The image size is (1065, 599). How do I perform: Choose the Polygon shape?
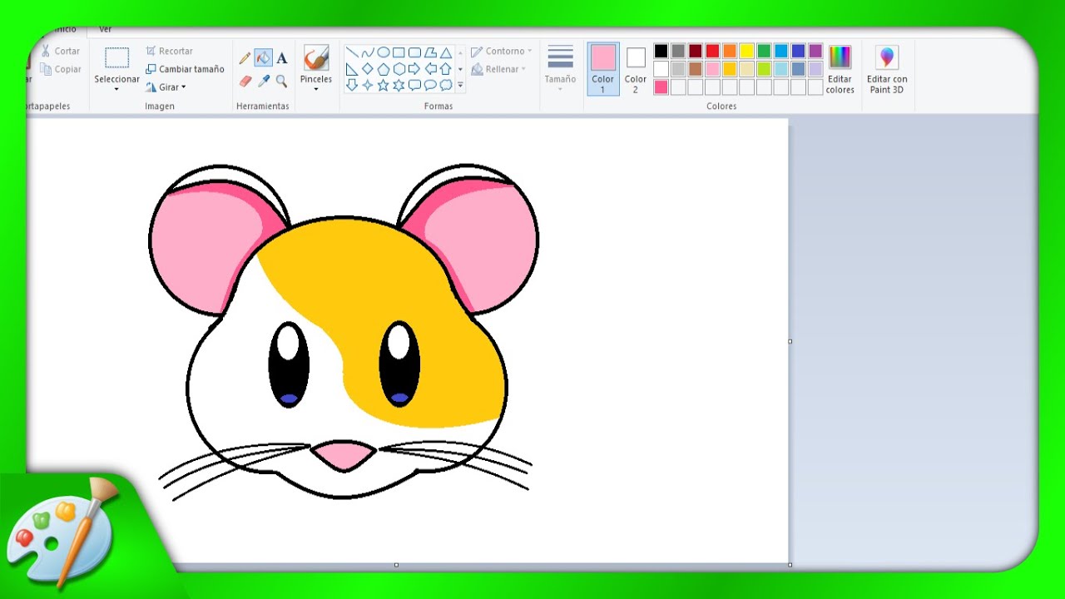point(430,52)
